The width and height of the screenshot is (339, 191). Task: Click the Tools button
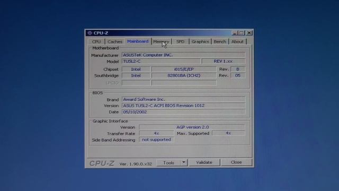[x=168, y=162]
